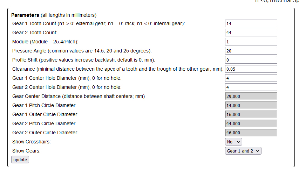Focus the Module input box
The image size is (299, 170).
(251, 42)
